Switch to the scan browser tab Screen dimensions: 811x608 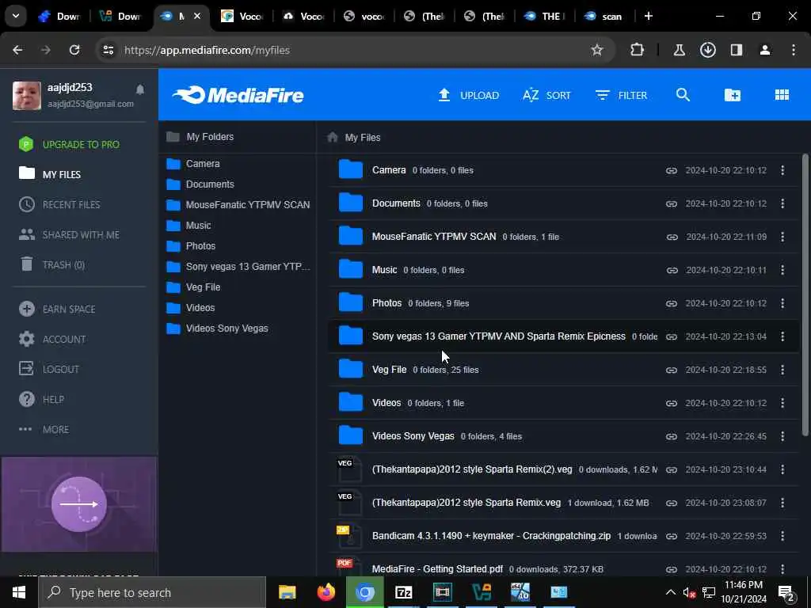pyautogui.click(x=603, y=16)
